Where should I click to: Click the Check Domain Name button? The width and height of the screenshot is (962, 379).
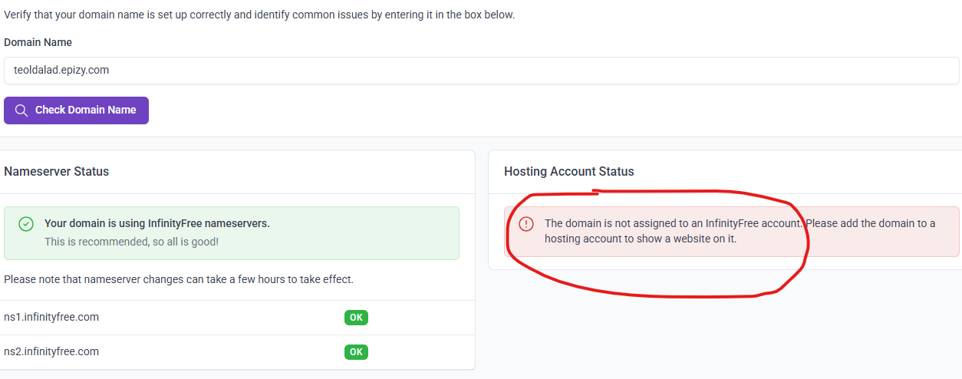click(76, 110)
